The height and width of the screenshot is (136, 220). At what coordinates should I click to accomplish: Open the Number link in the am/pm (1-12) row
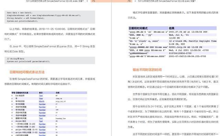42,133
